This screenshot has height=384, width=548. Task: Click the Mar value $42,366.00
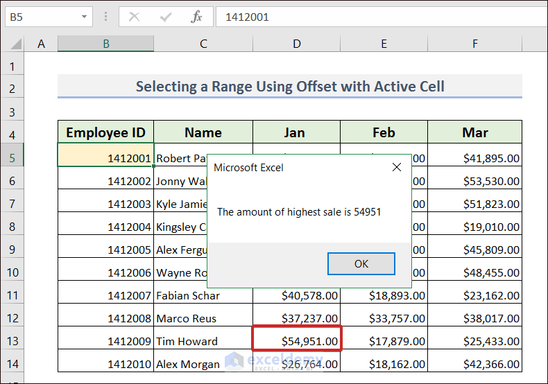click(474, 360)
